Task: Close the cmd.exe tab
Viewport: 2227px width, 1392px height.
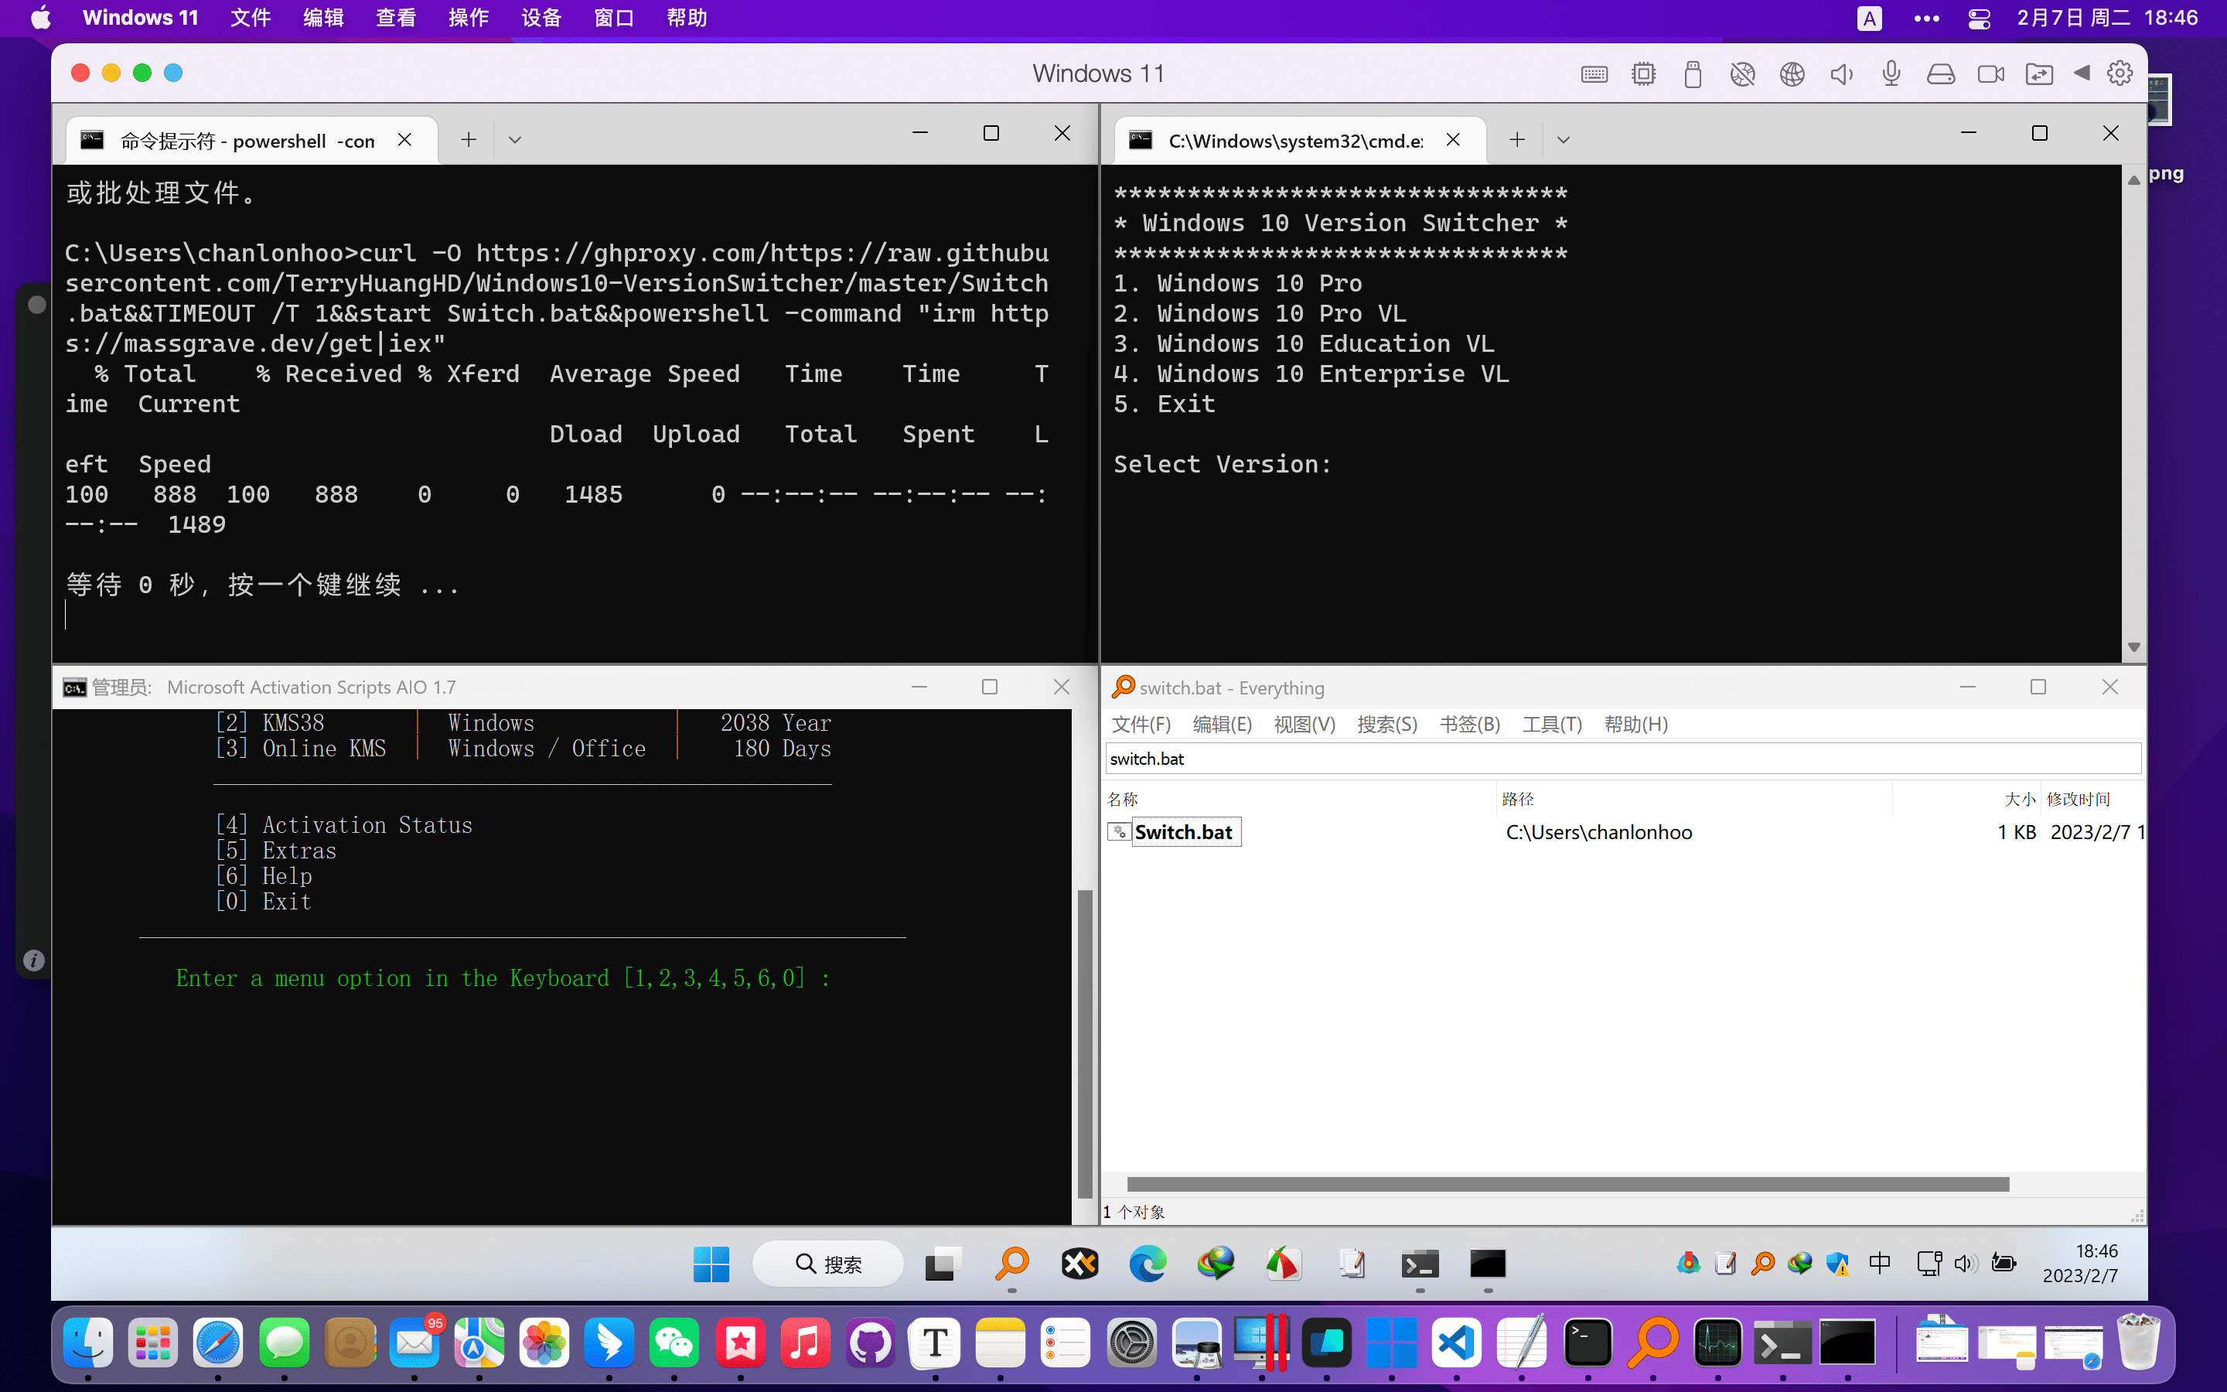Action: click(1453, 140)
